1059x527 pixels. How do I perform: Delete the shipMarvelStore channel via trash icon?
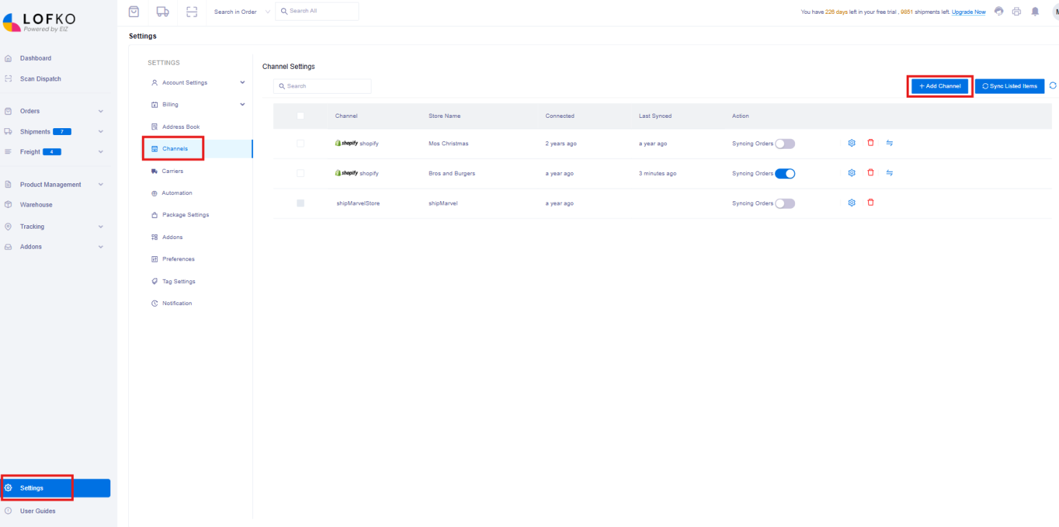click(870, 203)
